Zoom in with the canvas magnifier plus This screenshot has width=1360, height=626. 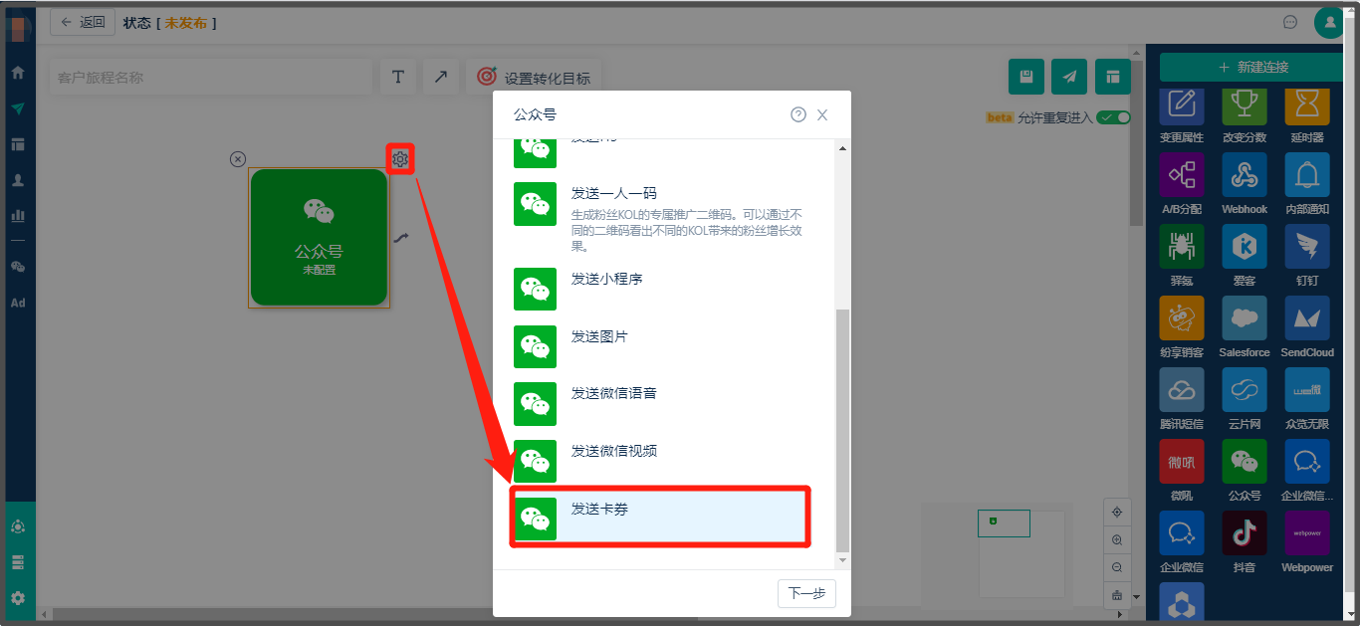(1117, 539)
